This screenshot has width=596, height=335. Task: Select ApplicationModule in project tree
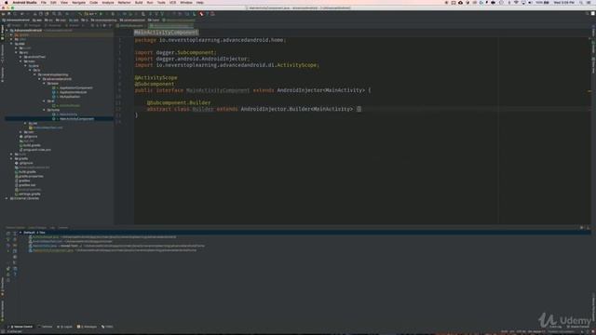click(73, 92)
